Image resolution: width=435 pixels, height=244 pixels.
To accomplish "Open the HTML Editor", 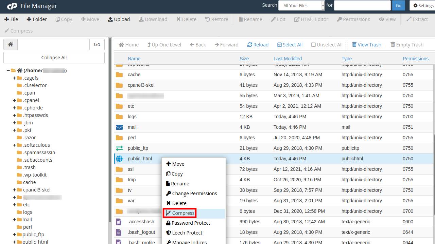I will click(x=311, y=19).
